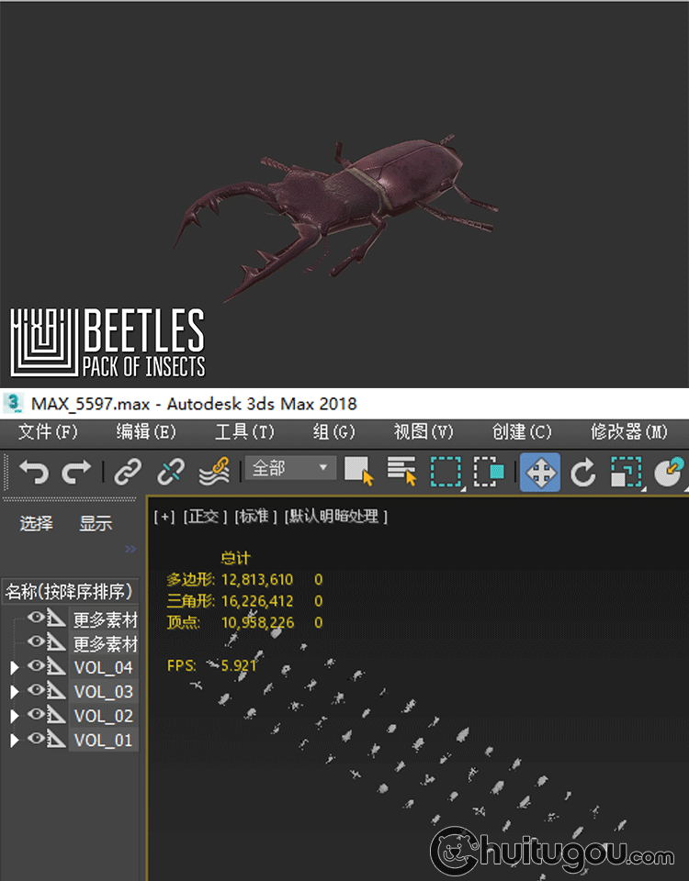The width and height of the screenshot is (689, 881).
Task: Activate the Select and Move tool
Action: (x=540, y=472)
